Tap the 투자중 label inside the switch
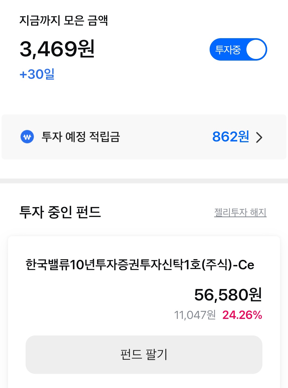Screen dimensions: 288x388 coord(228,50)
